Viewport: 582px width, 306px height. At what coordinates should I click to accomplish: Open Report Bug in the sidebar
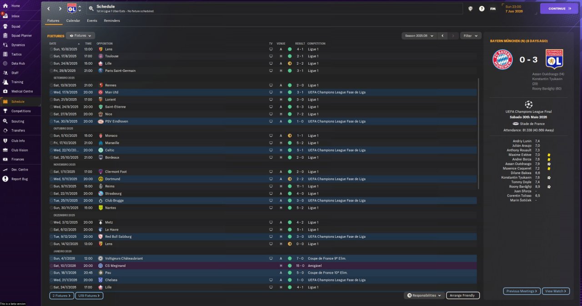coord(20,179)
